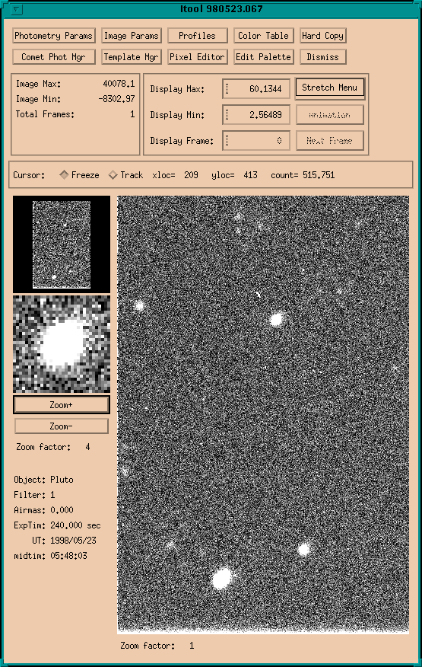Screen dimensions: 422x667
Task: Click the Display Frame input field
Action: [x=255, y=141]
